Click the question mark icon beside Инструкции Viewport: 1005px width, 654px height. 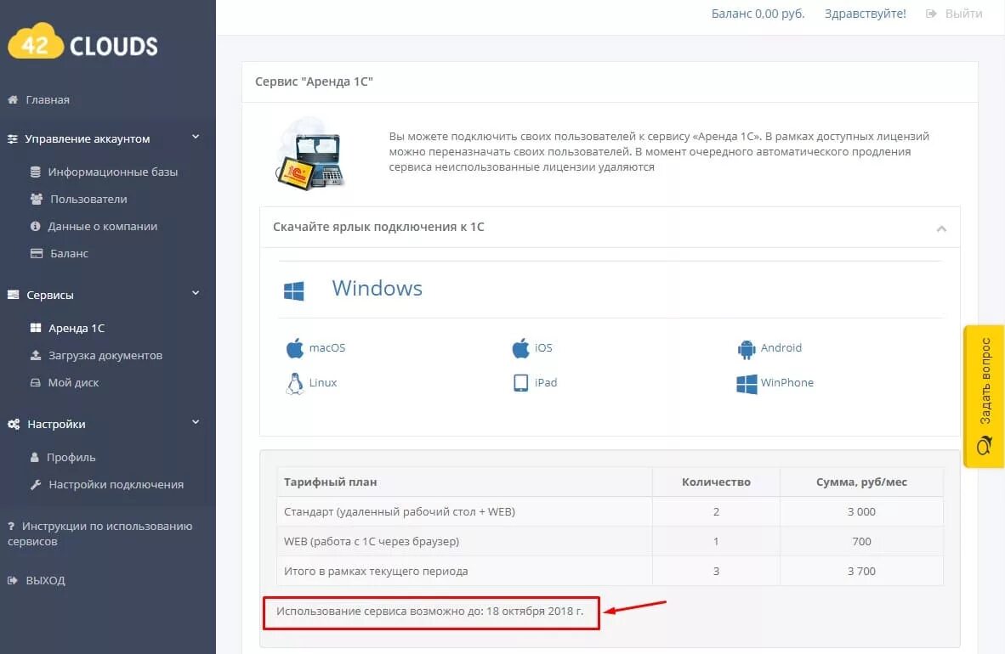[x=11, y=526]
